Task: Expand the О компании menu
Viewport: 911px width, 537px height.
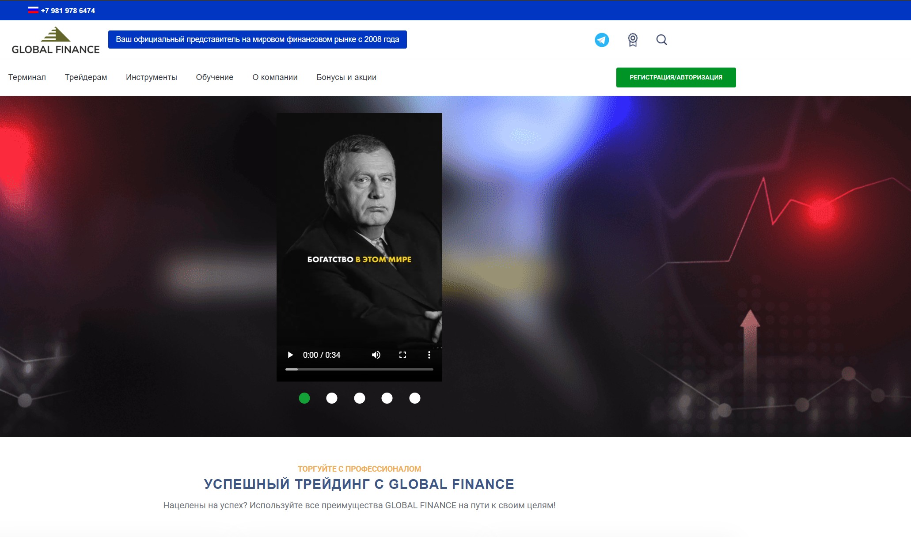Action: point(275,77)
